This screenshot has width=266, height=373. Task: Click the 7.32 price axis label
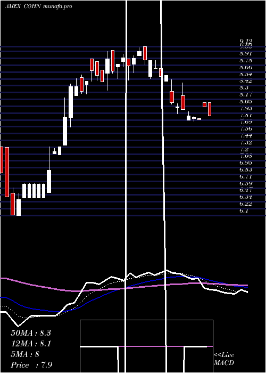click(x=246, y=142)
